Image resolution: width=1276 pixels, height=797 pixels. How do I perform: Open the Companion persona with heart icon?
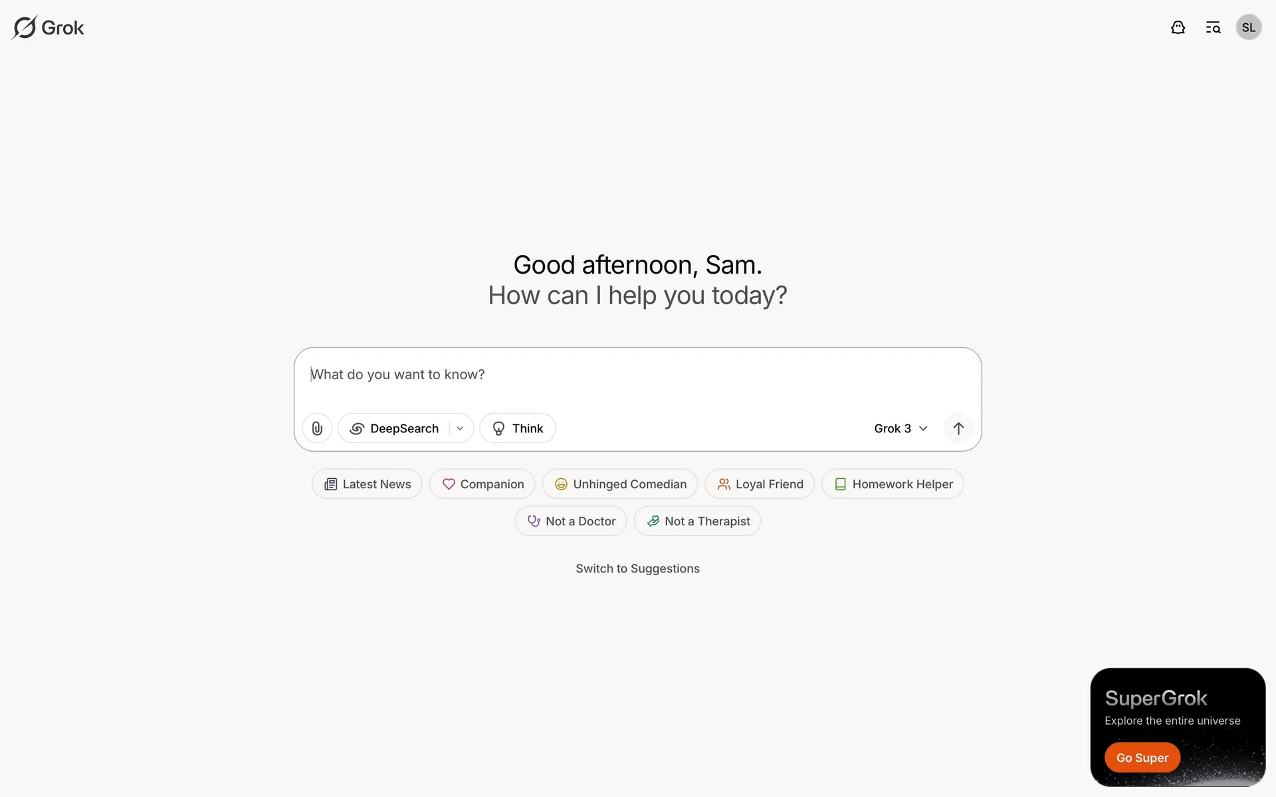[x=482, y=484]
